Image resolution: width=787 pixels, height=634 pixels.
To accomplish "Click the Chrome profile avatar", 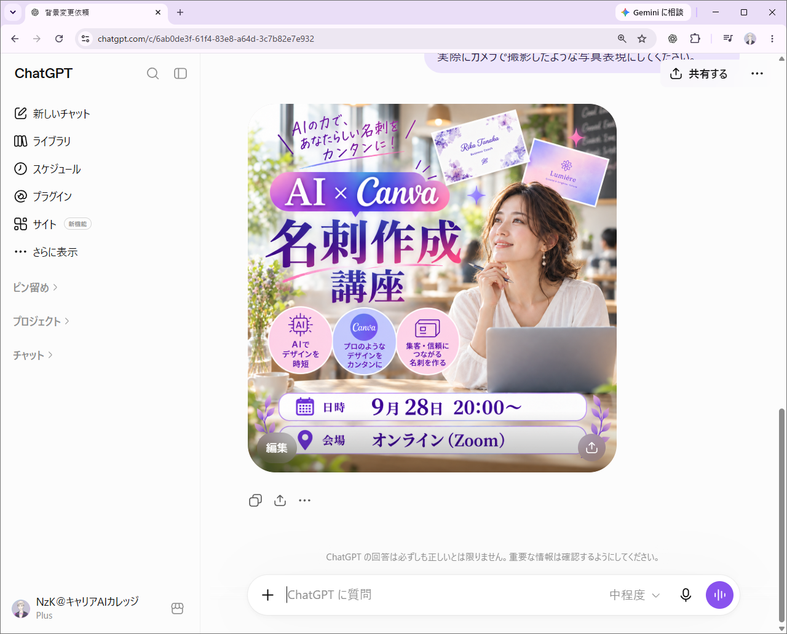I will point(750,39).
